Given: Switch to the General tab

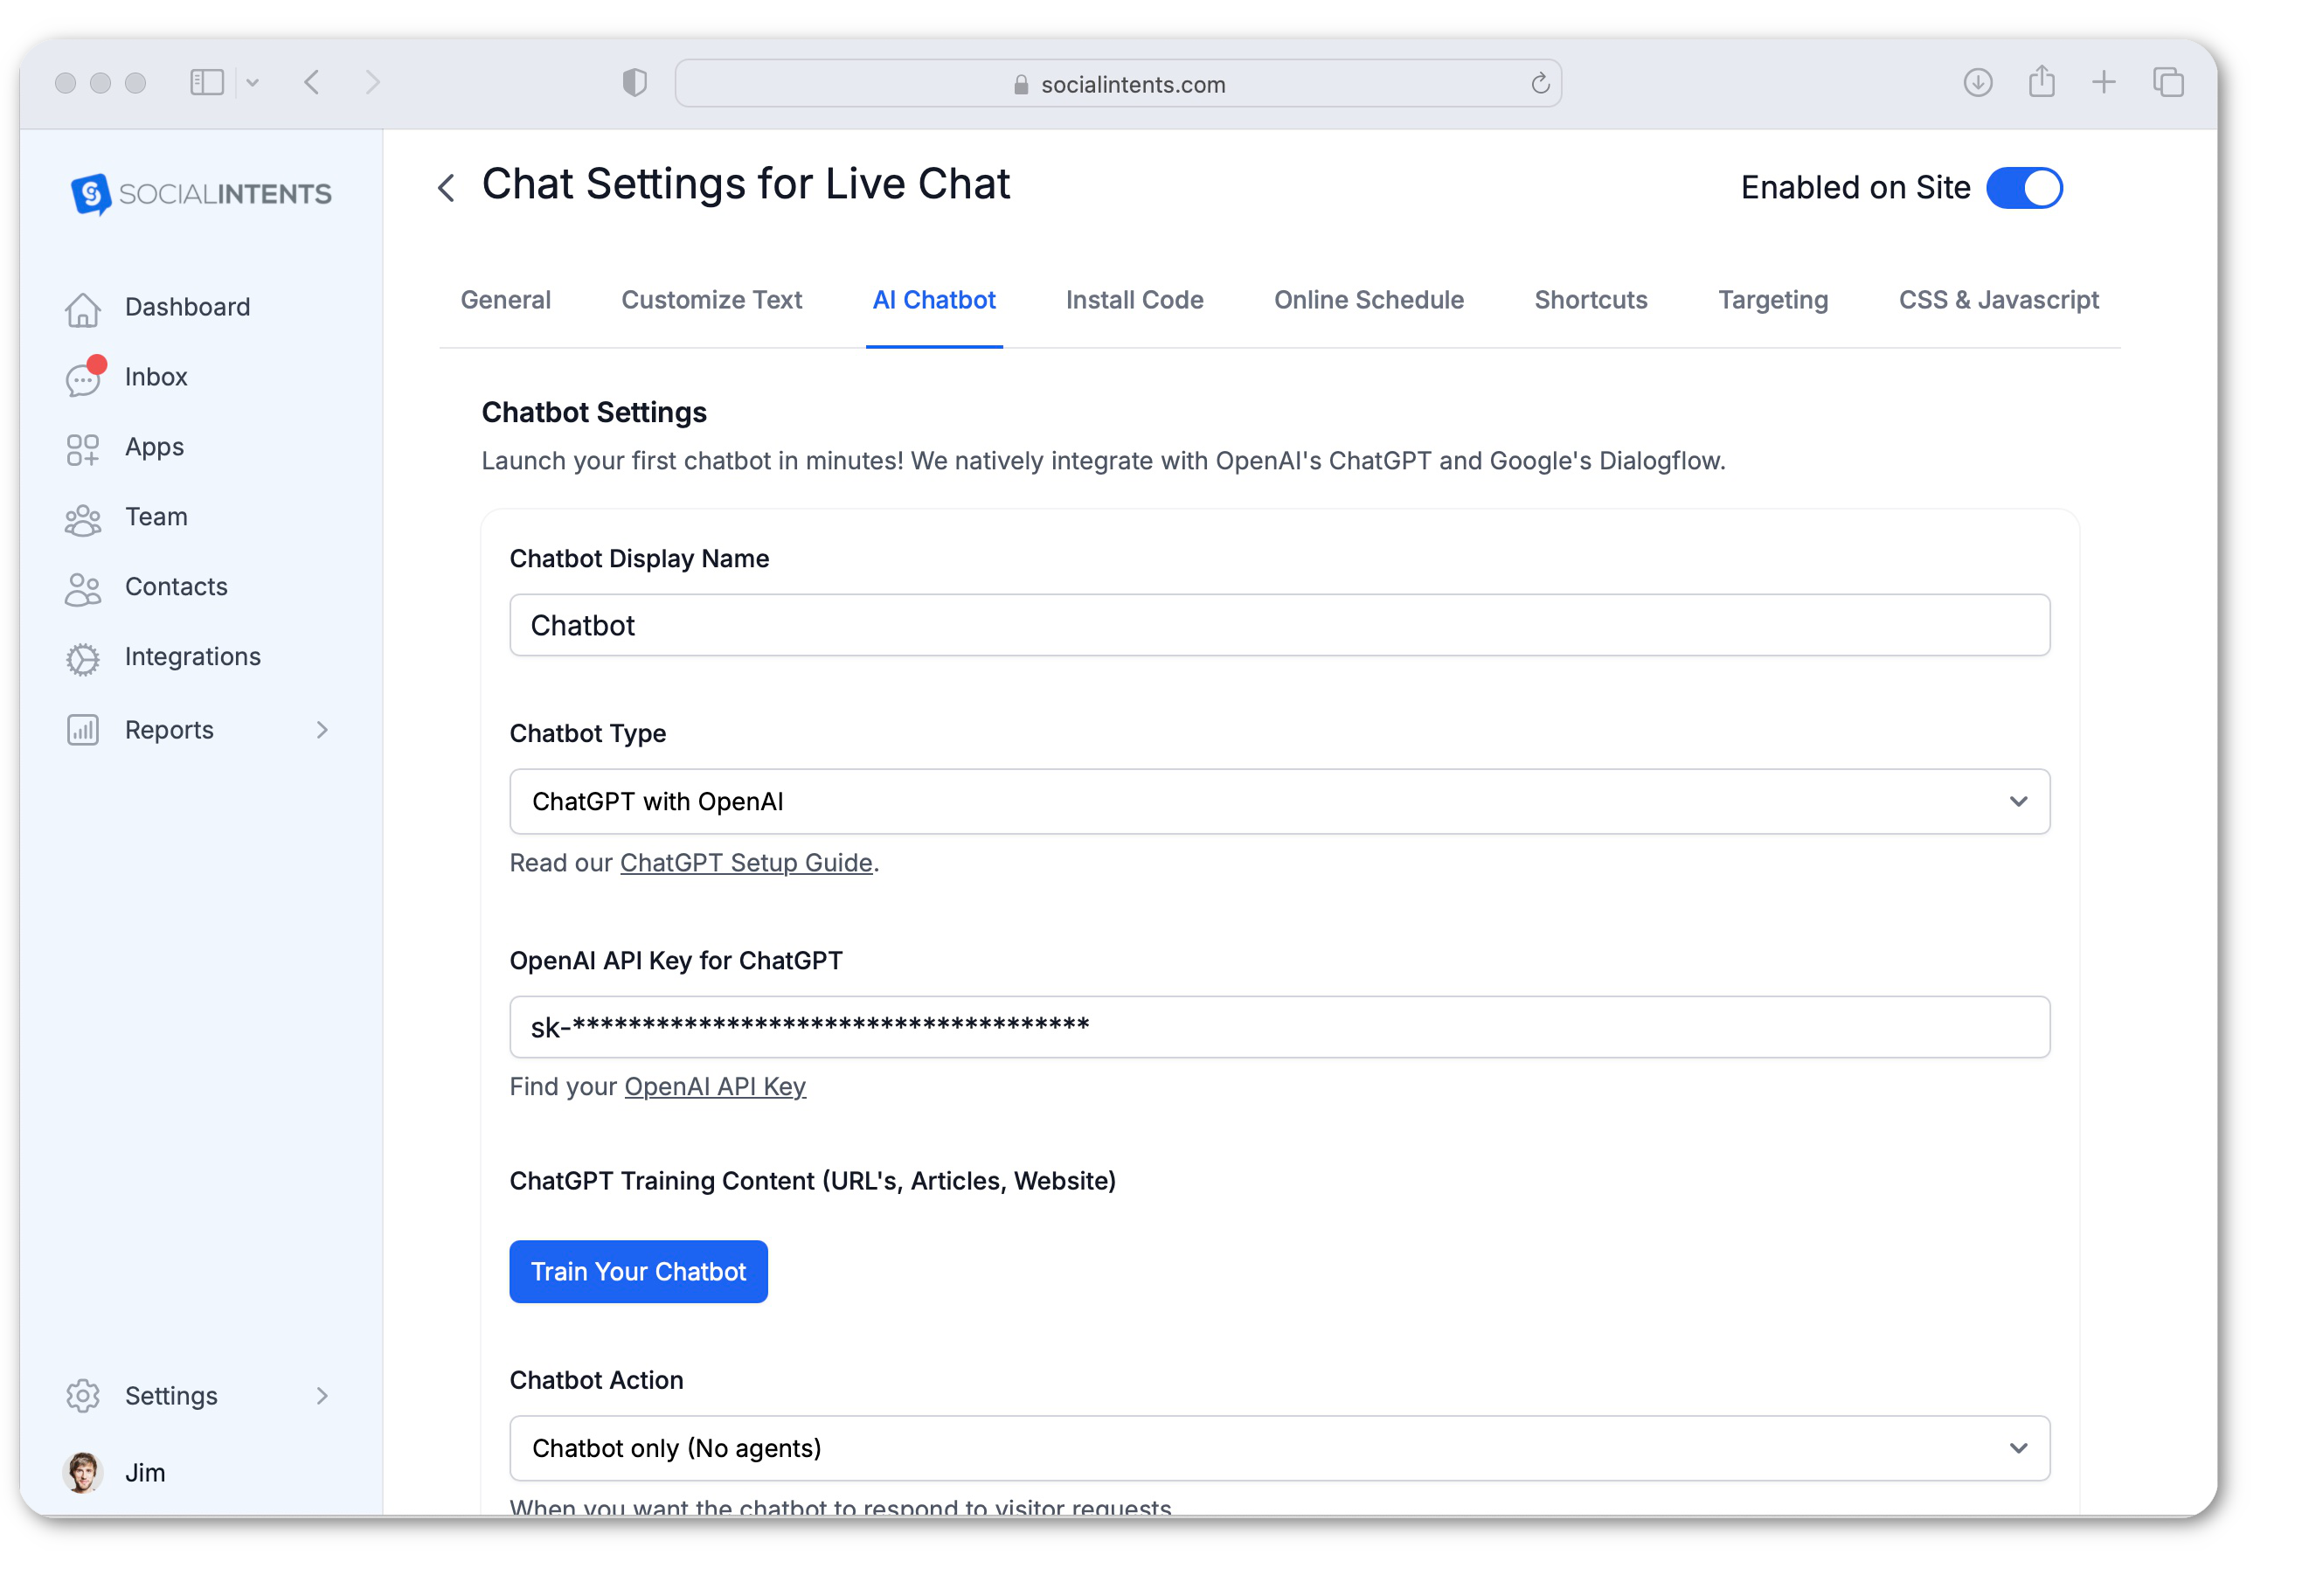Looking at the screenshot, I should [505, 299].
